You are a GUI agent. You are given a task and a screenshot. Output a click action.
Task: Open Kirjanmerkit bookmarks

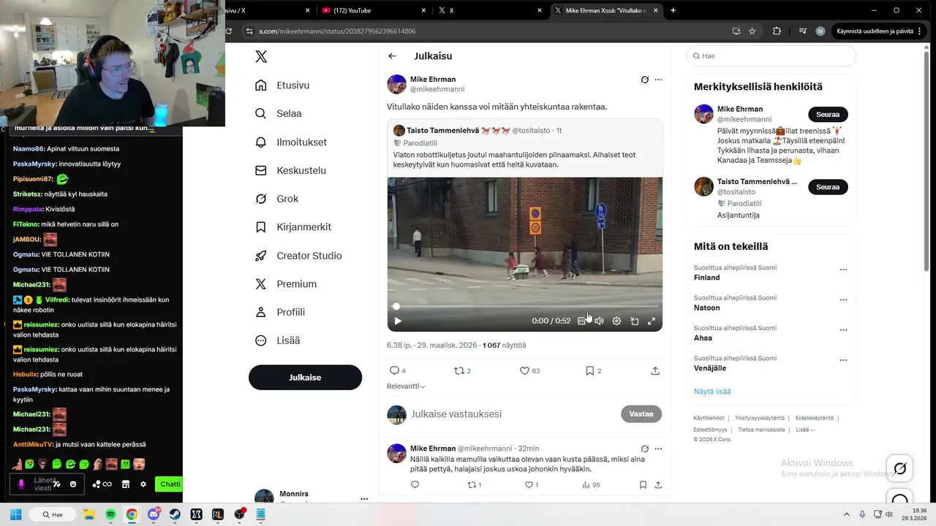click(292, 227)
